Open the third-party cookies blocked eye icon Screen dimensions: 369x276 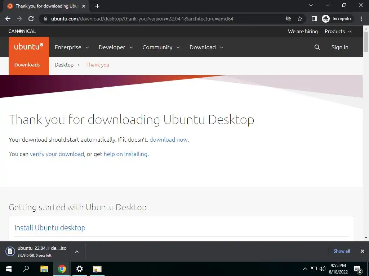point(288,19)
